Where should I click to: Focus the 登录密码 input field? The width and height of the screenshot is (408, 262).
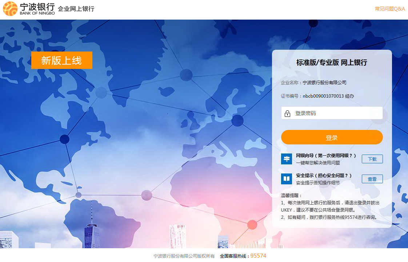point(332,113)
